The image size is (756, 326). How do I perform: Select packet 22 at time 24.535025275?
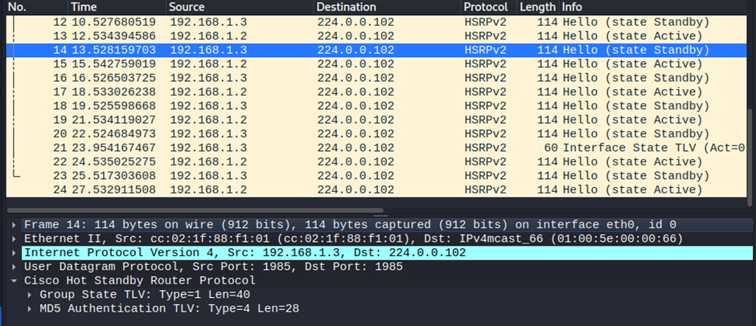pos(376,162)
